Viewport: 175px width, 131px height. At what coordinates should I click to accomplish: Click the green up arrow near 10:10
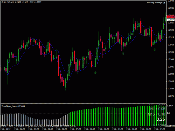(95, 73)
